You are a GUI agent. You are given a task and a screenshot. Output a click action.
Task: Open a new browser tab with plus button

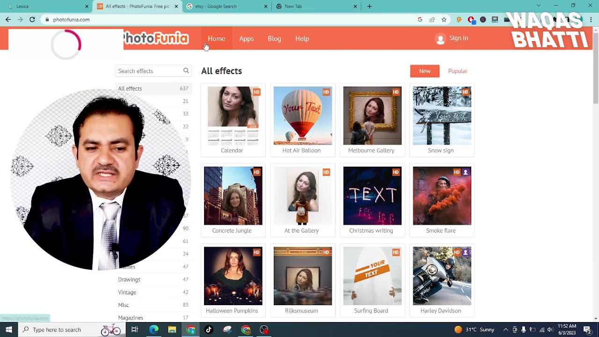[x=369, y=6]
